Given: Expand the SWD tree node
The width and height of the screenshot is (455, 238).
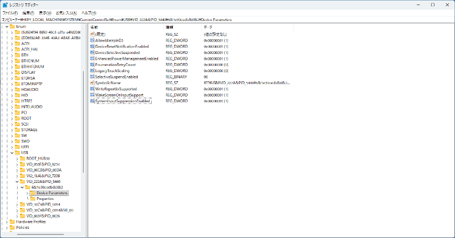Looking at the screenshot, I should [12, 141].
